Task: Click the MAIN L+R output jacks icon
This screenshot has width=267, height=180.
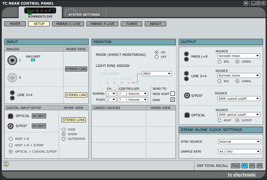Action: [186, 57]
